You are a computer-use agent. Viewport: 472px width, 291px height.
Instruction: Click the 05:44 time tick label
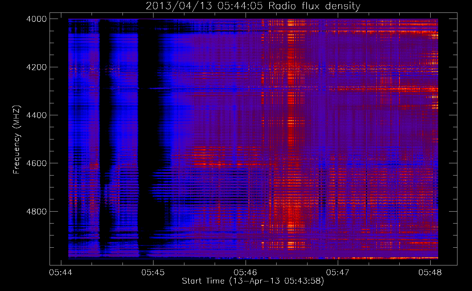point(61,272)
